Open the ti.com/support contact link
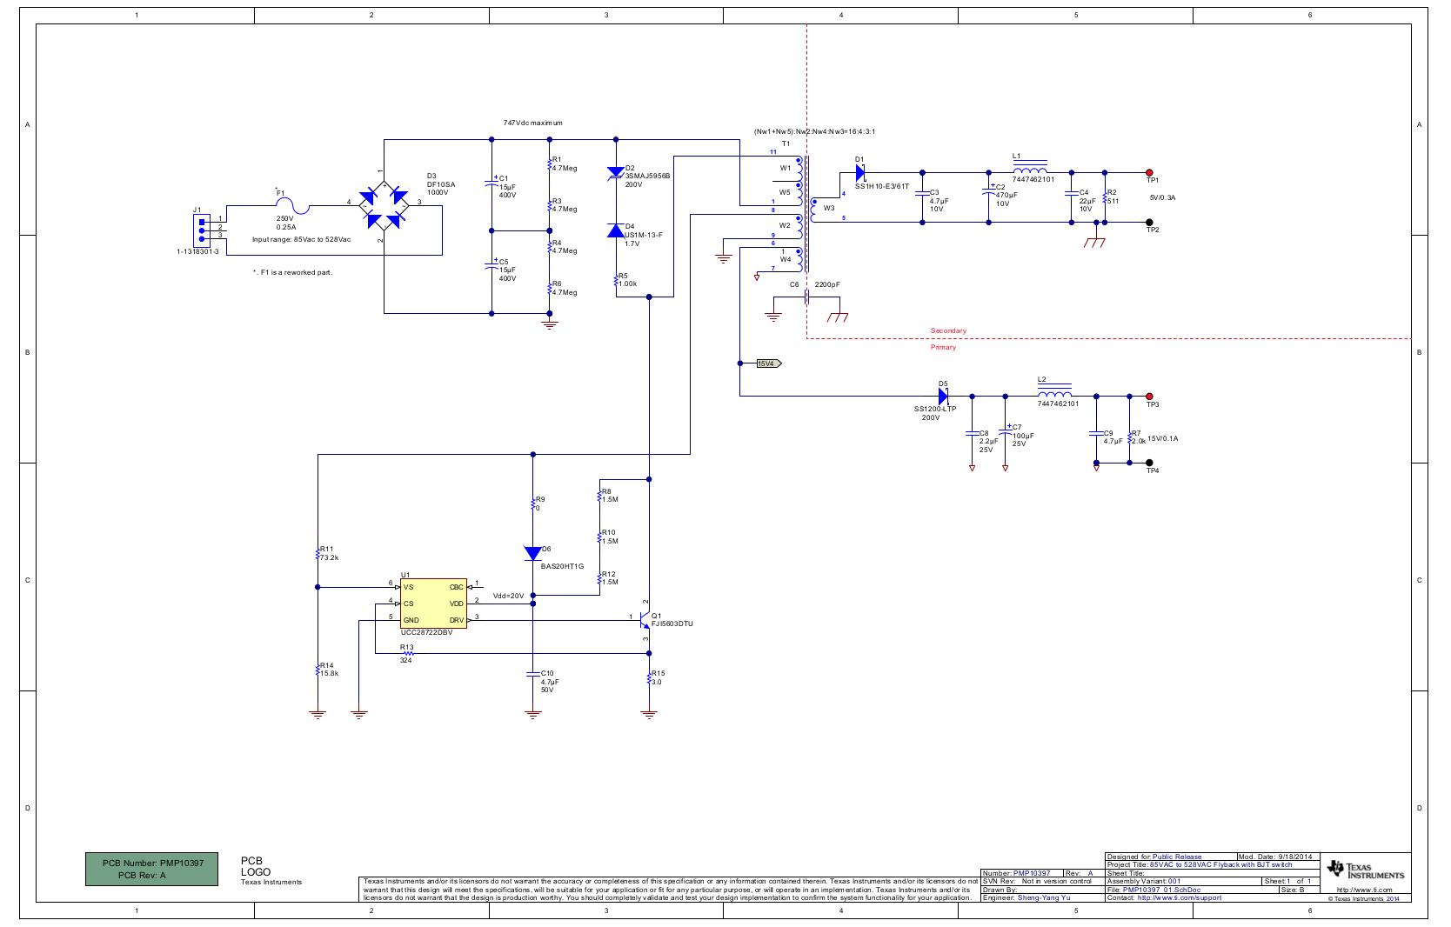Screen dimensions: 1451x927 [1179, 897]
